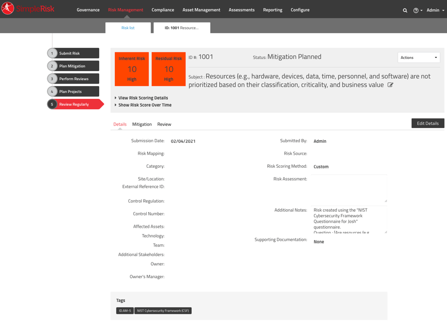The height and width of the screenshot is (324, 447).
Task: Click the ID.AM-5 tag
Action: (124, 310)
